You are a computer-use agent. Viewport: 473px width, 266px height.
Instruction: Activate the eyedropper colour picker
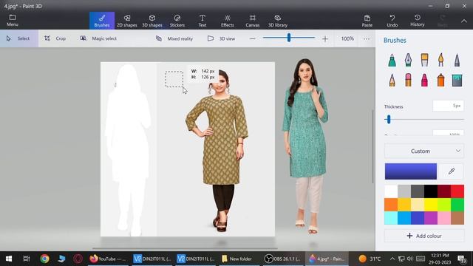[452, 171]
